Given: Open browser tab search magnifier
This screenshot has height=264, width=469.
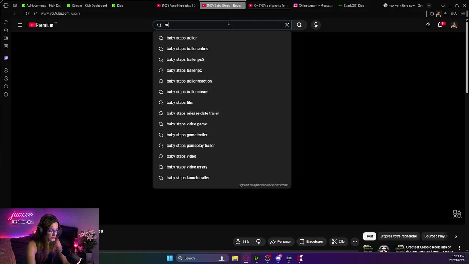Looking at the screenshot, I should click(x=443, y=5).
